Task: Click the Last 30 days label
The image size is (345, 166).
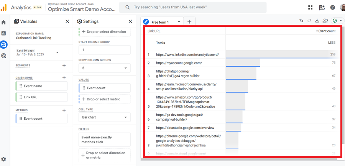Action: point(26,51)
